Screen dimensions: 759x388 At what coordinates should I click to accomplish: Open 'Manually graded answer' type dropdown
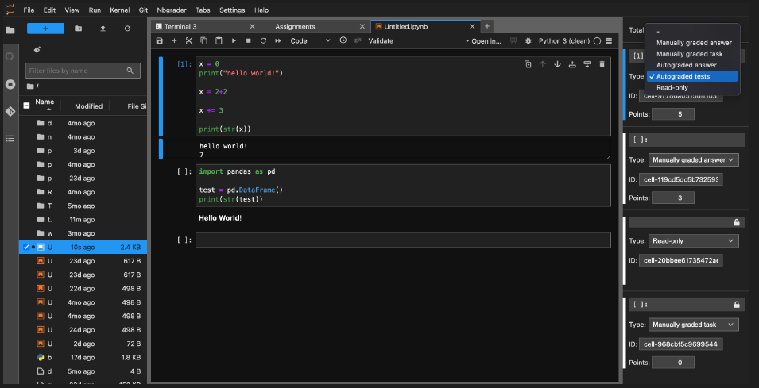pos(694,160)
